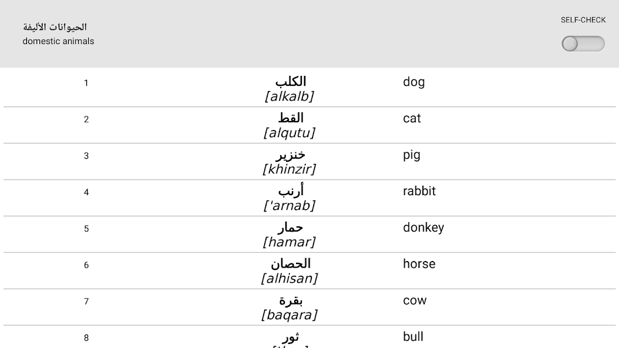
Task: Toggle the SELF-CHECK switch on
Action: [583, 44]
